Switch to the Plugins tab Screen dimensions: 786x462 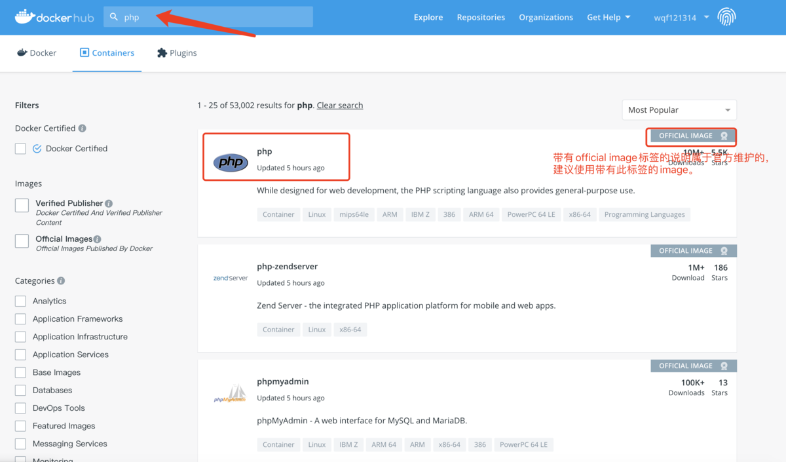point(177,53)
